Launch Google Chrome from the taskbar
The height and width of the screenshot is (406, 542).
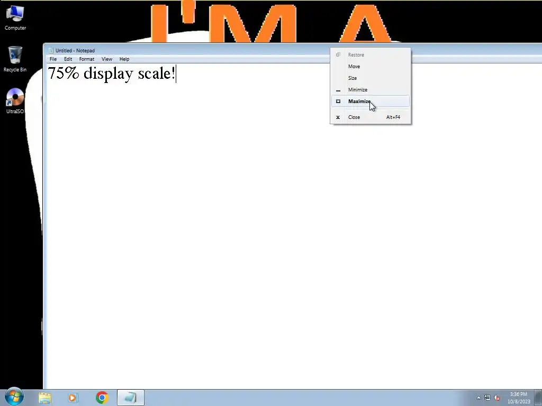(x=102, y=398)
